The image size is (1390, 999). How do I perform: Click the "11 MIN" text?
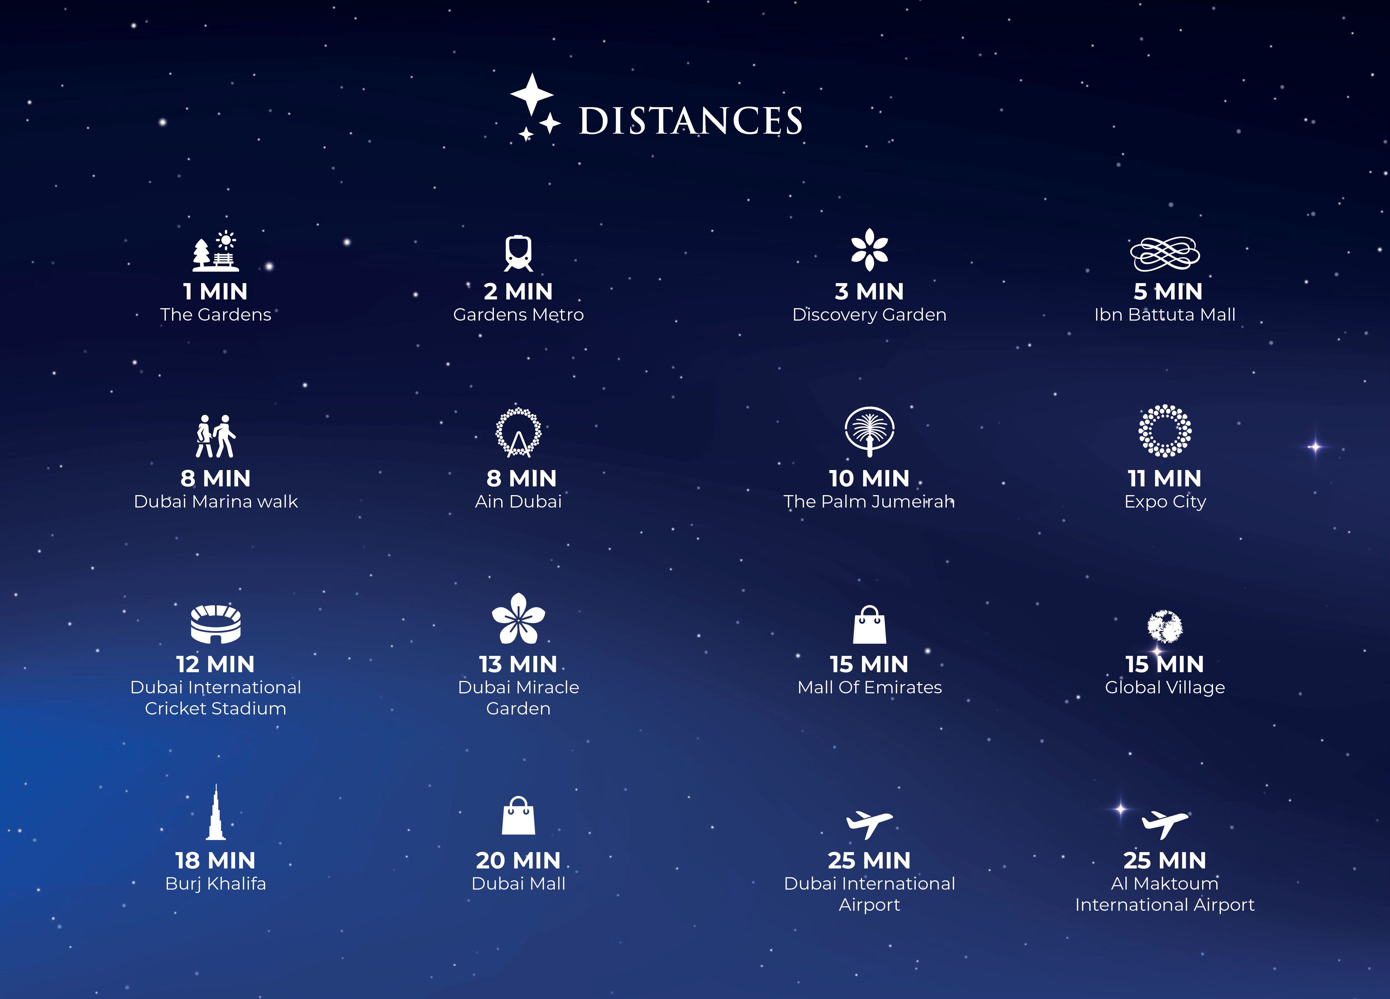[x=1164, y=478]
